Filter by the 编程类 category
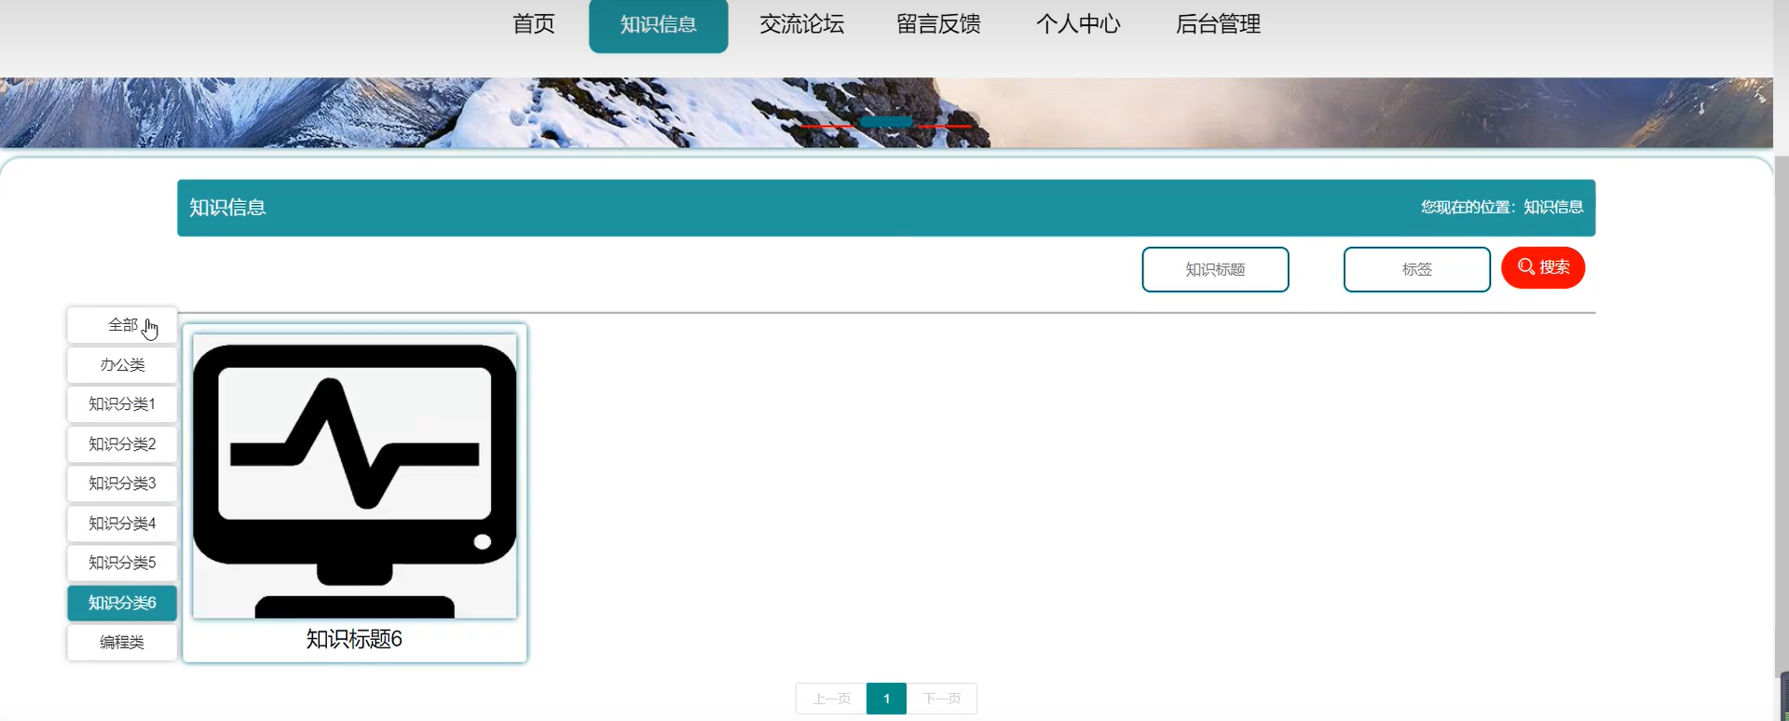1789x721 pixels. 122,642
